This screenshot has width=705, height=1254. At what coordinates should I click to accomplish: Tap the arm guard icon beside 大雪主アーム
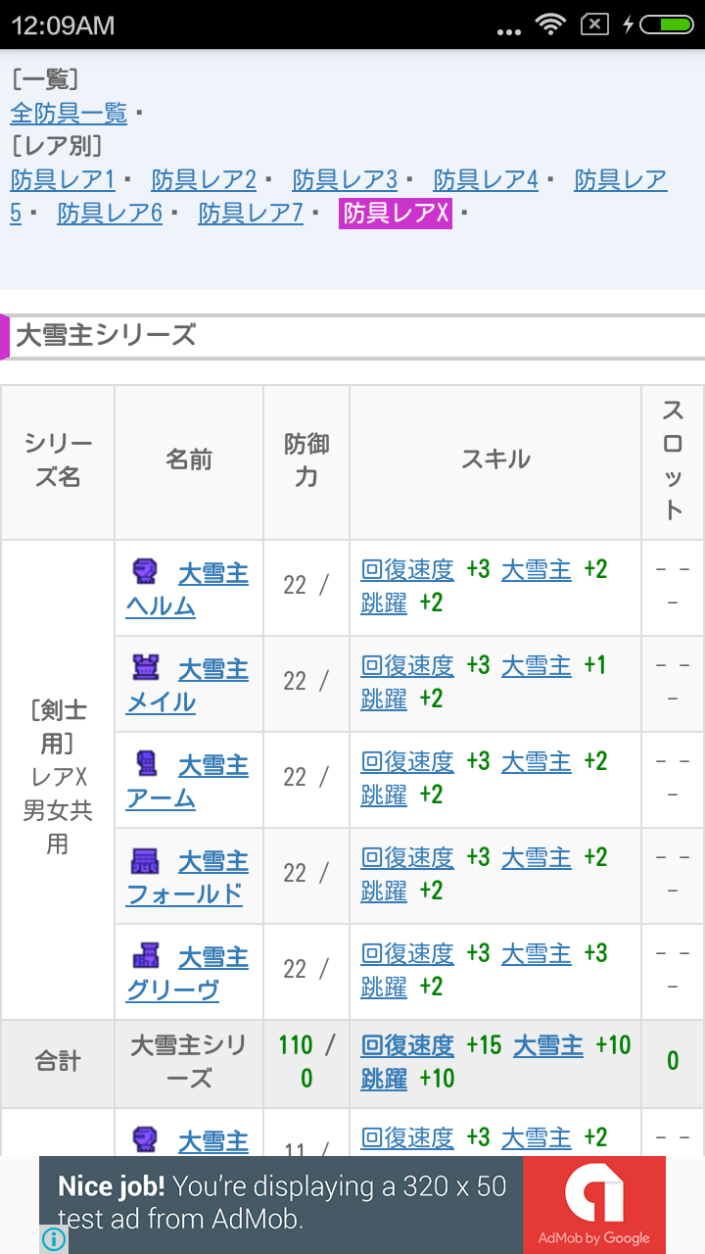[x=144, y=763]
